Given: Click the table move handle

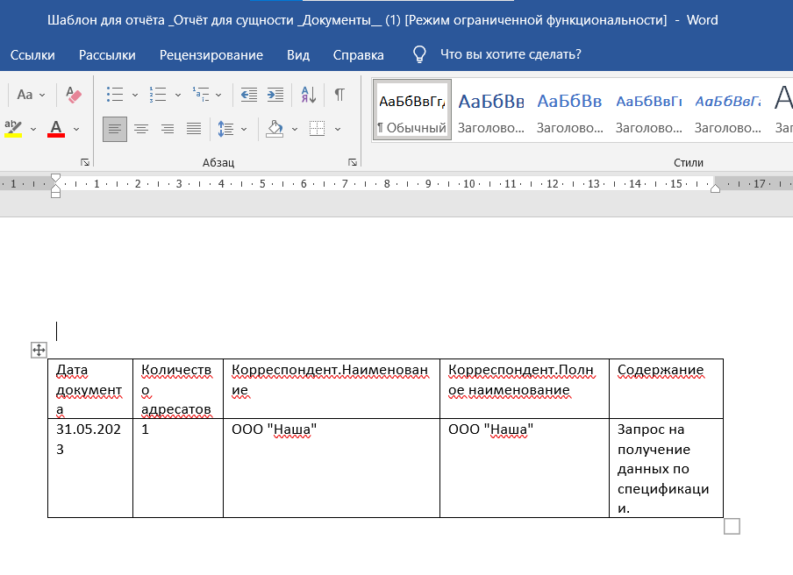Looking at the screenshot, I should (x=39, y=350).
